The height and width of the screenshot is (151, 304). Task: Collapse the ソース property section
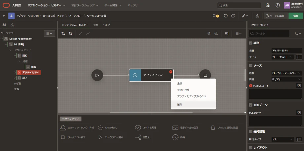251,65
